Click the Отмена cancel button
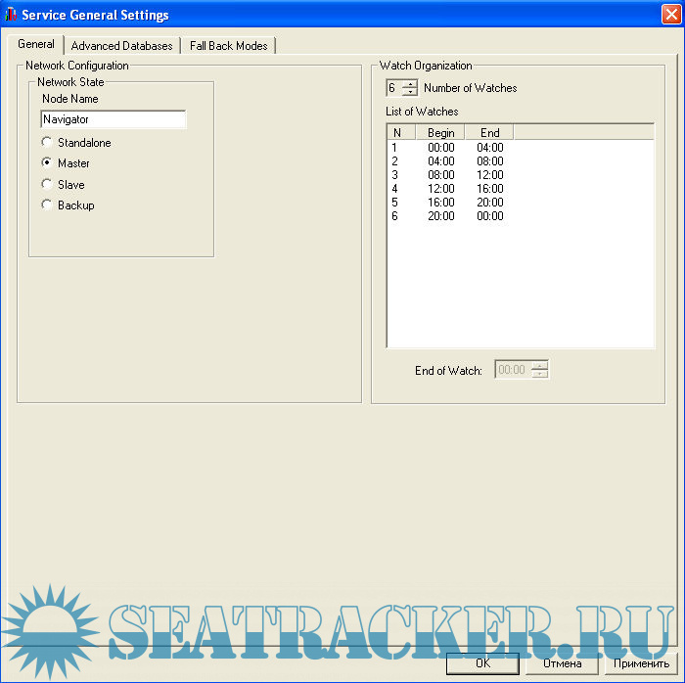 (562, 663)
